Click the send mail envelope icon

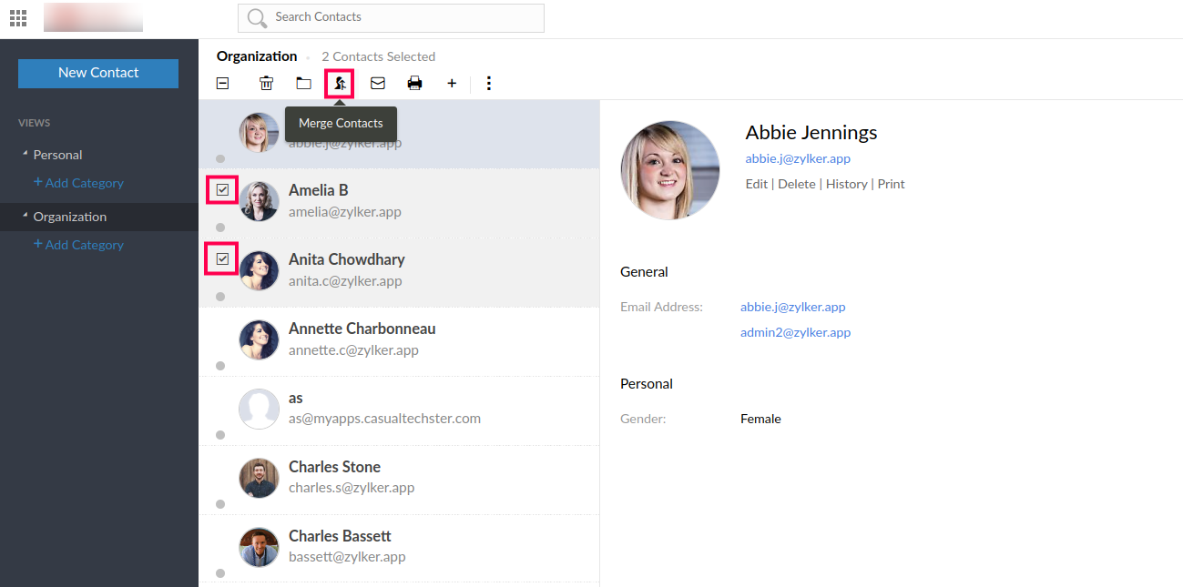click(x=377, y=84)
